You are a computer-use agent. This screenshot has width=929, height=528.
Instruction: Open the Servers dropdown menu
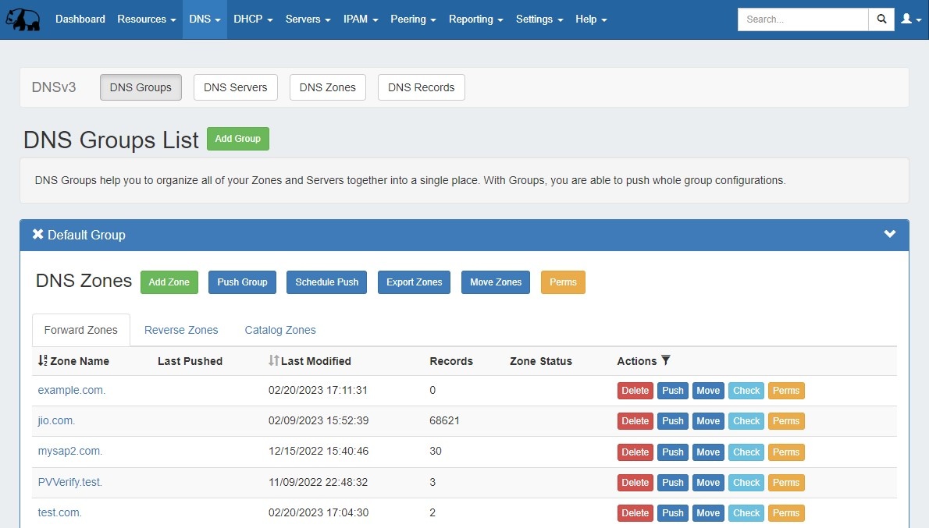coord(308,19)
